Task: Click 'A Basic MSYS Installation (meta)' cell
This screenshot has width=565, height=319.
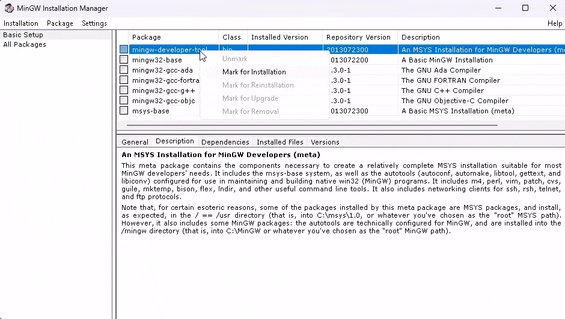Action: tap(457, 111)
